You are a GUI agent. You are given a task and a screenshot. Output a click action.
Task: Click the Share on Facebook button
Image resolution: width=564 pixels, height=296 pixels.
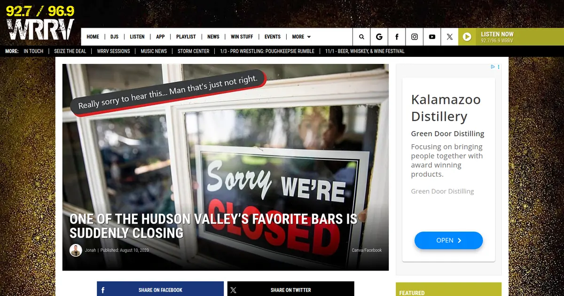tap(160, 289)
